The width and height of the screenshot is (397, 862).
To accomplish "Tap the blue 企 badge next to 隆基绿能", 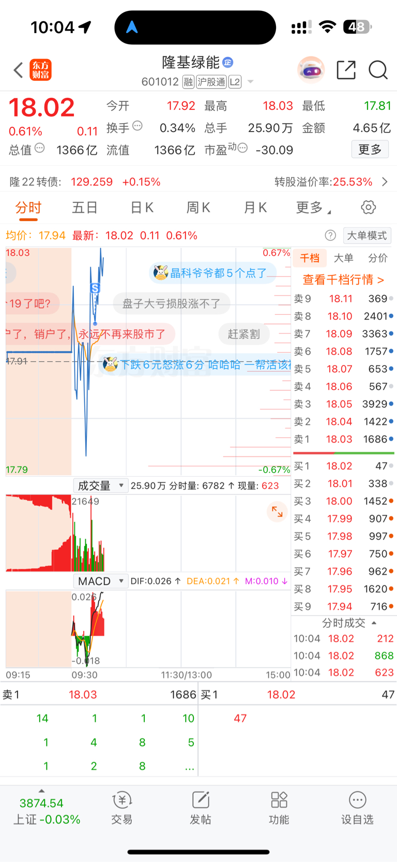I will tap(228, 63).
